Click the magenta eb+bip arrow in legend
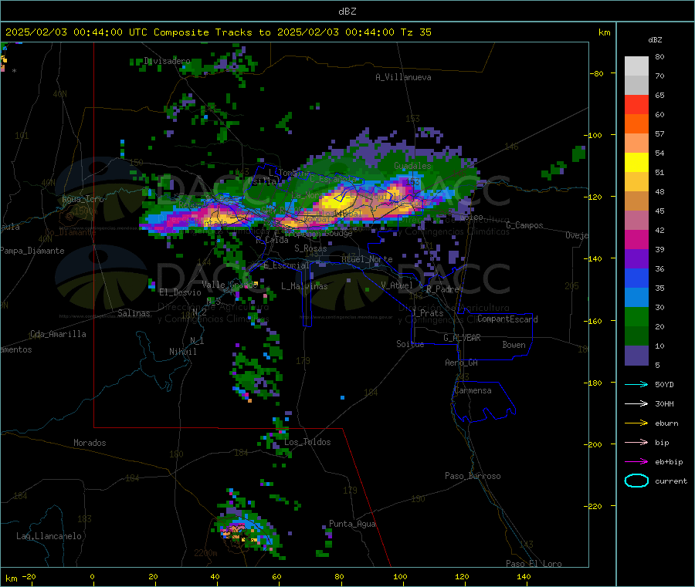 [x=636, y=462]
